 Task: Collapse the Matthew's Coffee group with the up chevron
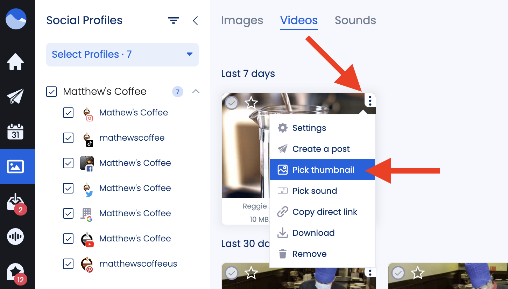[196, 92]
